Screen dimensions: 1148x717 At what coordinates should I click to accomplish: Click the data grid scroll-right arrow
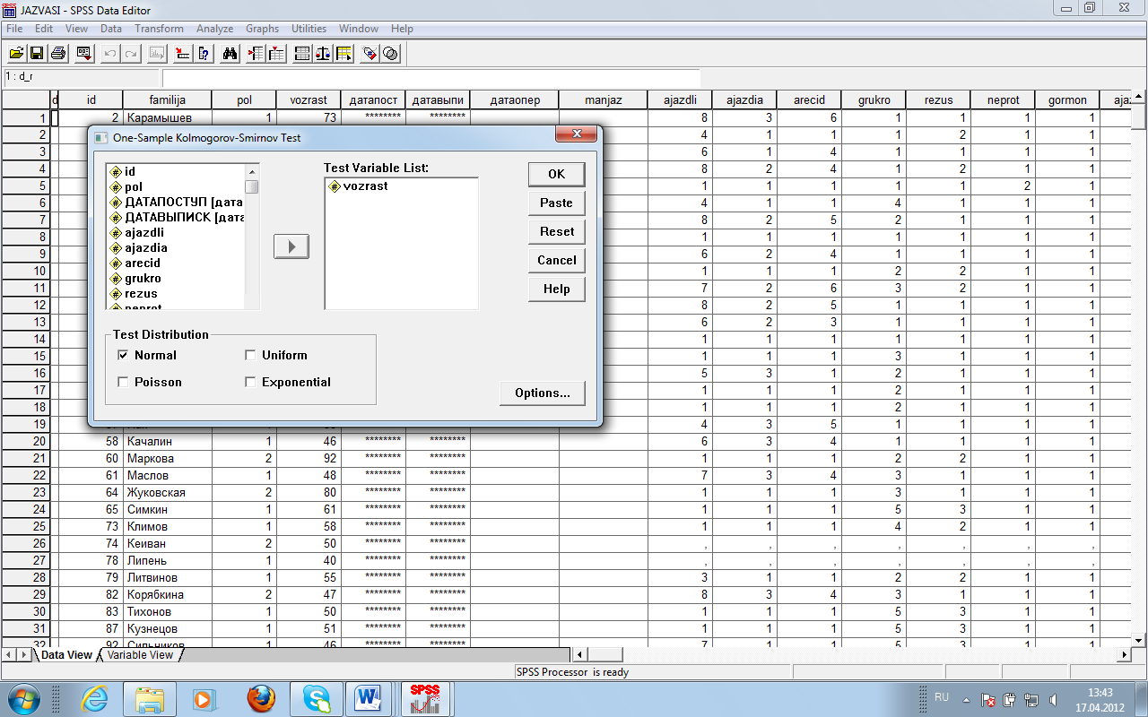(1124, 655)
